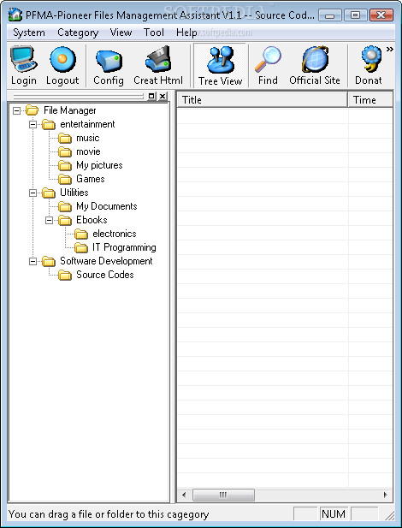The width and height of the screenshot is (402, 528).
Task: Click the Creat Html toolbar icon
Action: 158,60
